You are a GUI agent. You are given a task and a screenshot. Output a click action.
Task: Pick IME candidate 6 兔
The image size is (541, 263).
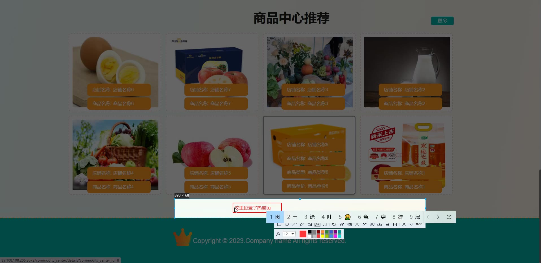tap(363, 217)
